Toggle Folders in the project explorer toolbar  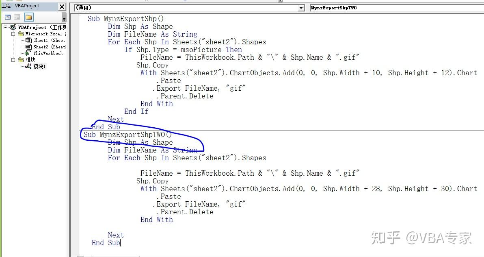pyautogui.click(x=29, y=17)
